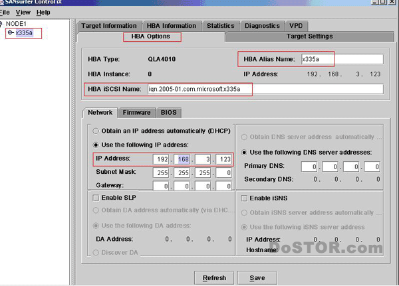399x286 pixels.
Task: Open the BIOS sub-tab
Action: tap(169, 112)
